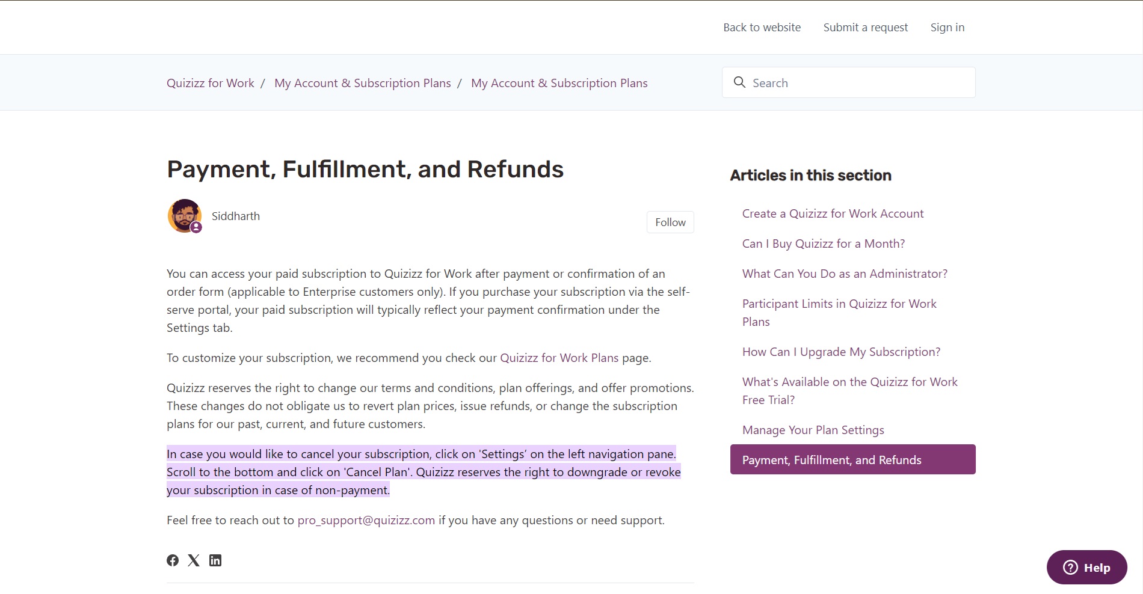This screenshot has width=1143, height=594.
Task: Click Sign in link
Action: (947, 27)
